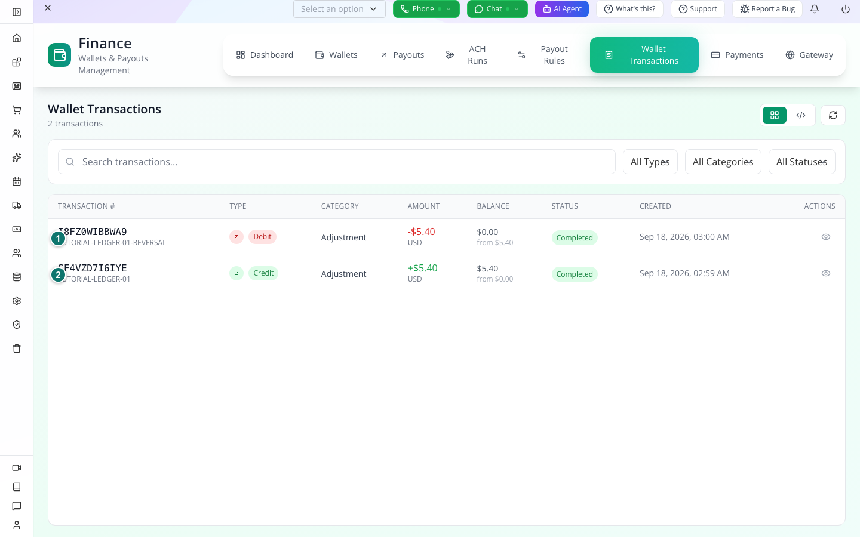The height and width of the screenshot is (537, 860).
Task: Open the sparkles AI sidebar icon
Action: pyautogui.click(x=17, y=158)
